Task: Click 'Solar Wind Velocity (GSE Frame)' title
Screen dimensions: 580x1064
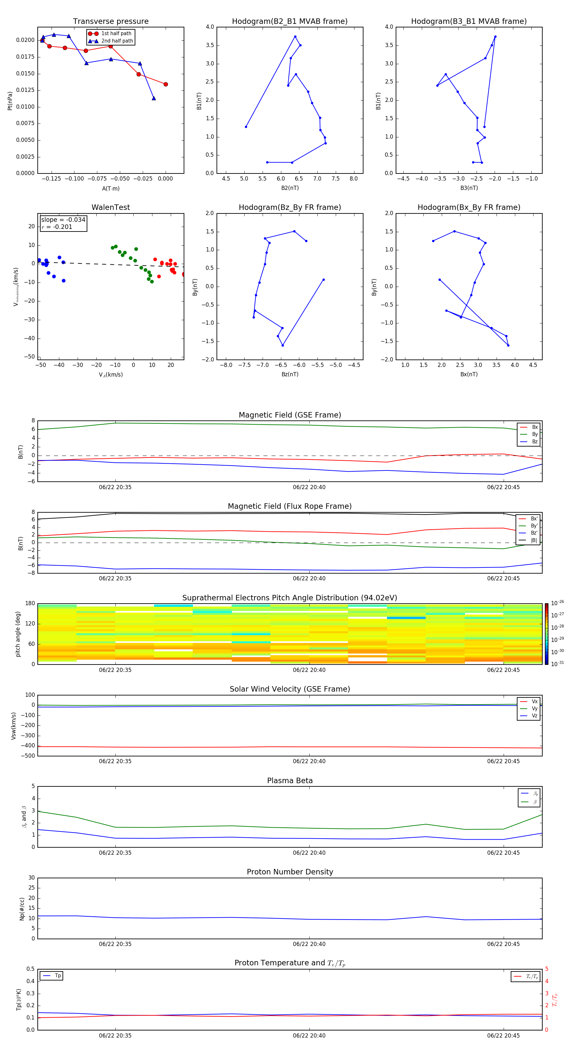Action: [x=290, y=689]
